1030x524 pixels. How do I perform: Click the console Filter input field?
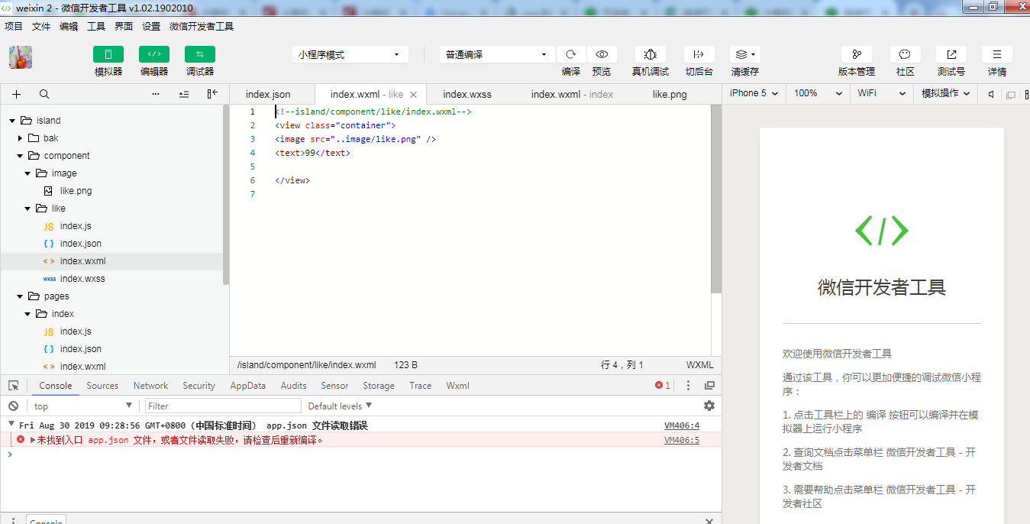pyautogui.click(x=223, y=406)
